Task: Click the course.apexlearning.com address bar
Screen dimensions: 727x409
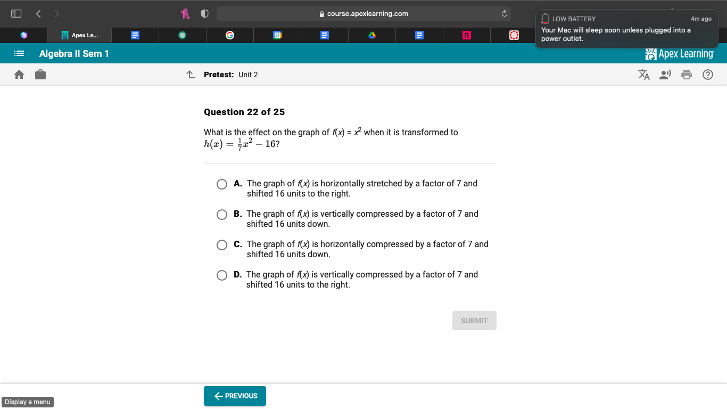Action: [x=363, y=14]
